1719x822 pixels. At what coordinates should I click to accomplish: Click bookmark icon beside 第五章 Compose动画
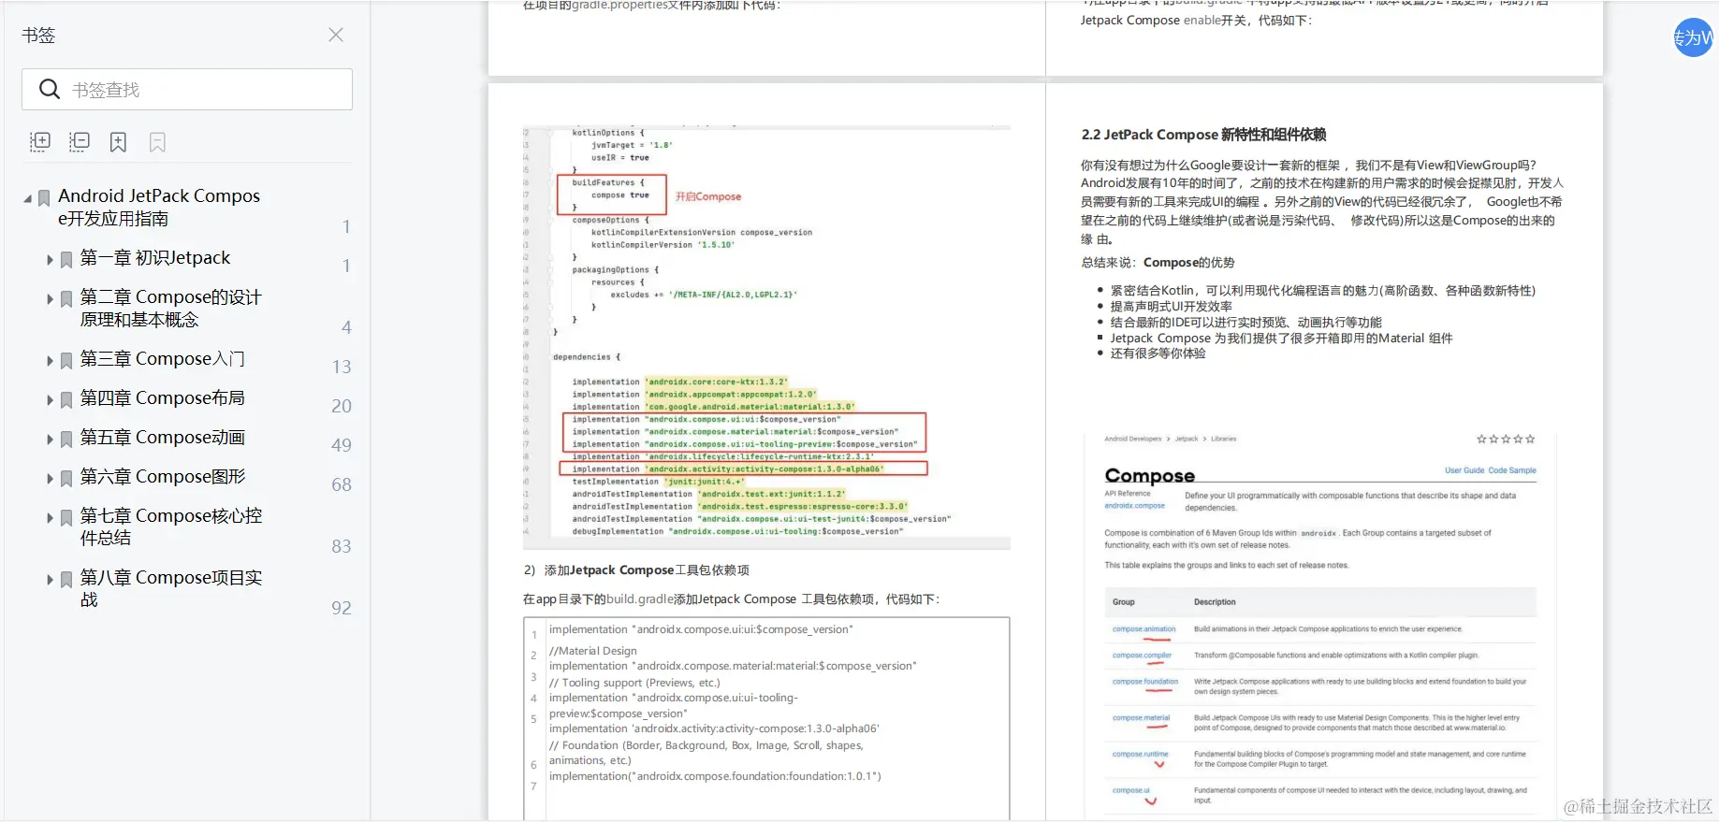tap(66, 439)
